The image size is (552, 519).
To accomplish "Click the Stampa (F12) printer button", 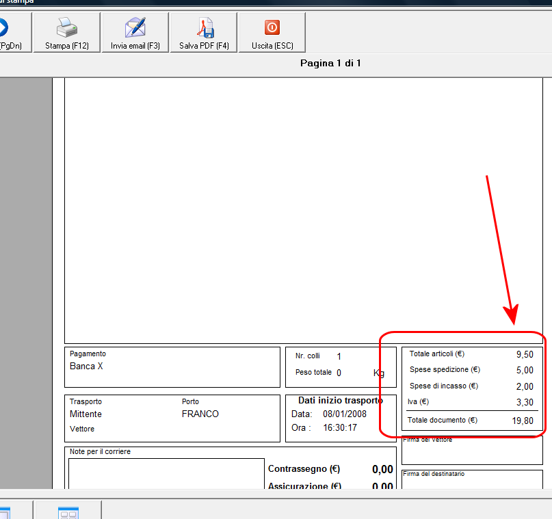I will coord(67,32).
